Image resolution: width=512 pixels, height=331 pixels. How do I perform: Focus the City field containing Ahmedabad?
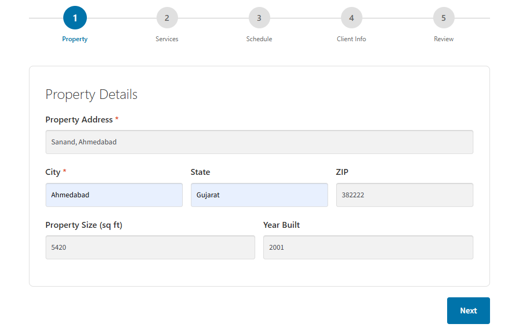[114, 195]
